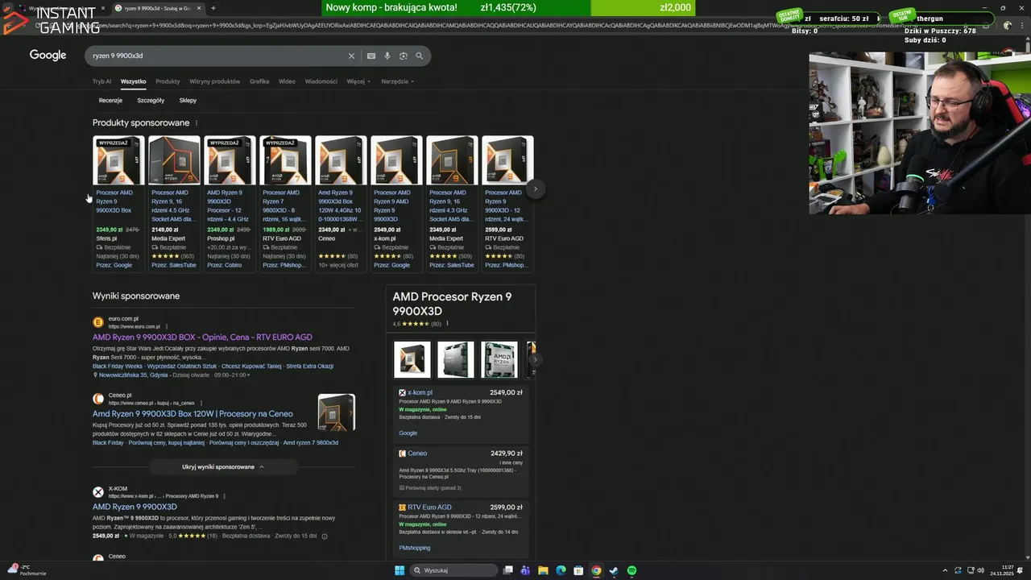Open RTV Euro AGD Ryzen 7 9800X3D card

pyautogui.click(x=286, y=203)
